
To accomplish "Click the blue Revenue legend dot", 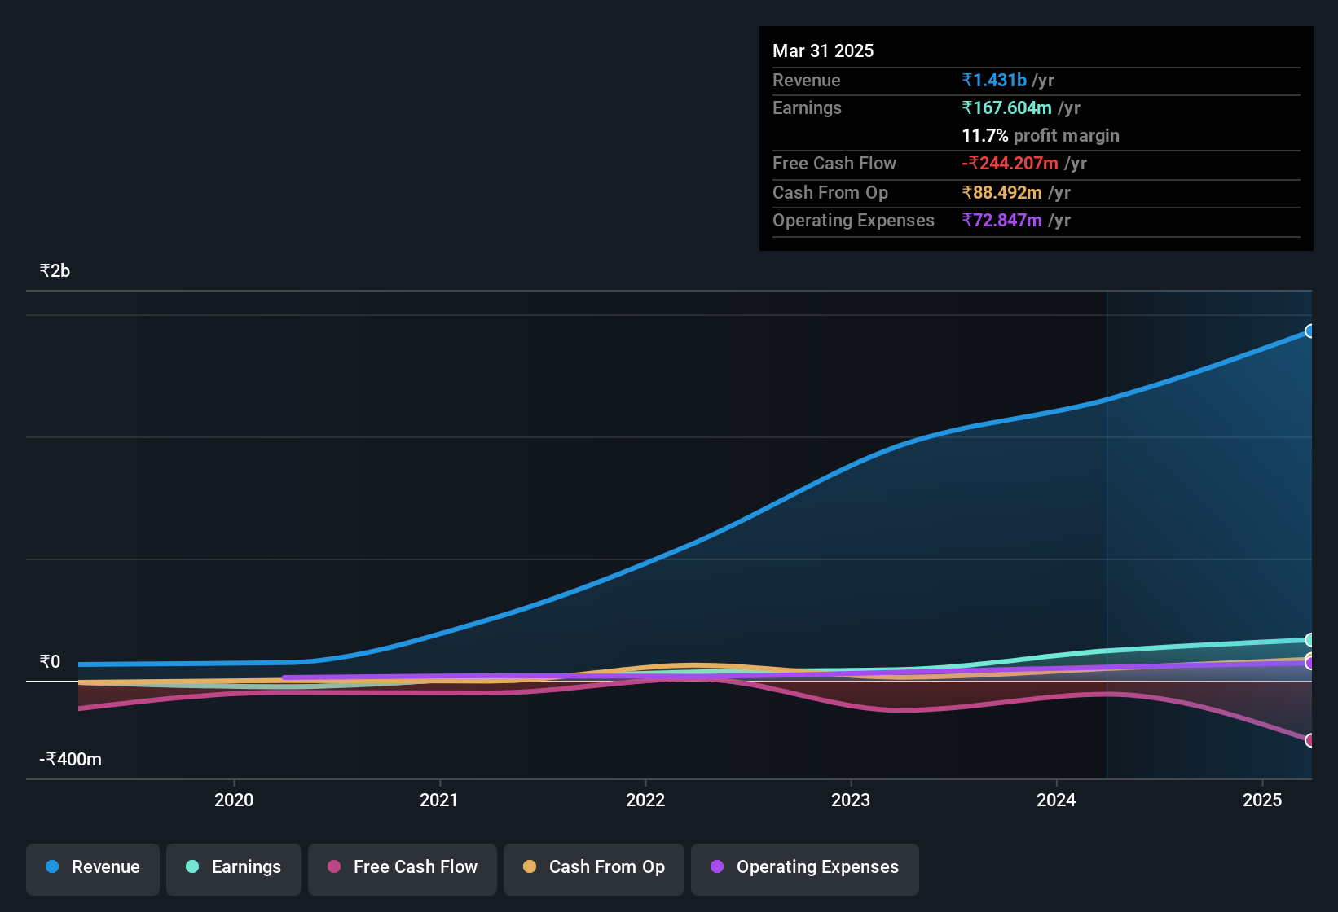I will 52,866.
